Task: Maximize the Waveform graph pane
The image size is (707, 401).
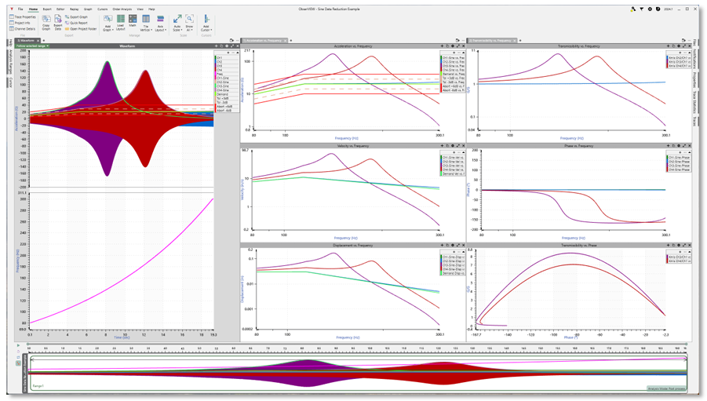Action: click(232, 46)
